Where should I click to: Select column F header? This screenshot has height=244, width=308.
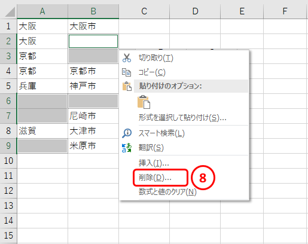coord(285,11)
